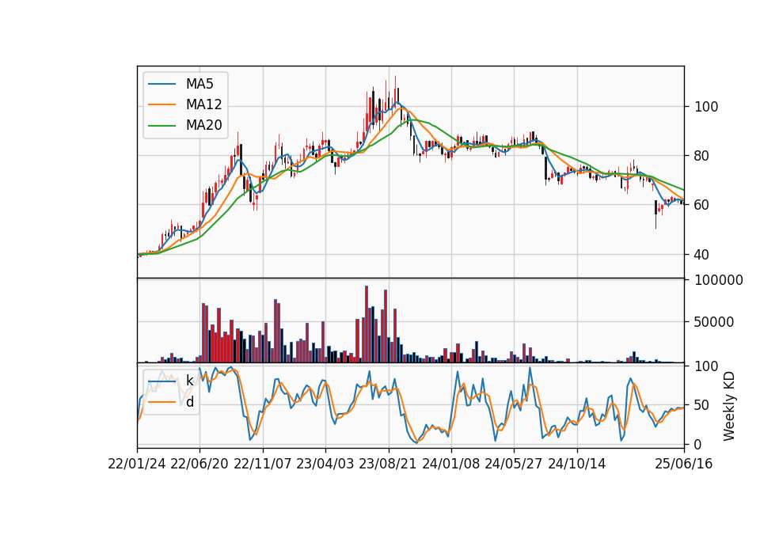Image resolution: width=760 pixels, height=546 pixels.
Task: Click the 24/01/08 date tick label
Action: pyautogui.click(x=450, y=464)
